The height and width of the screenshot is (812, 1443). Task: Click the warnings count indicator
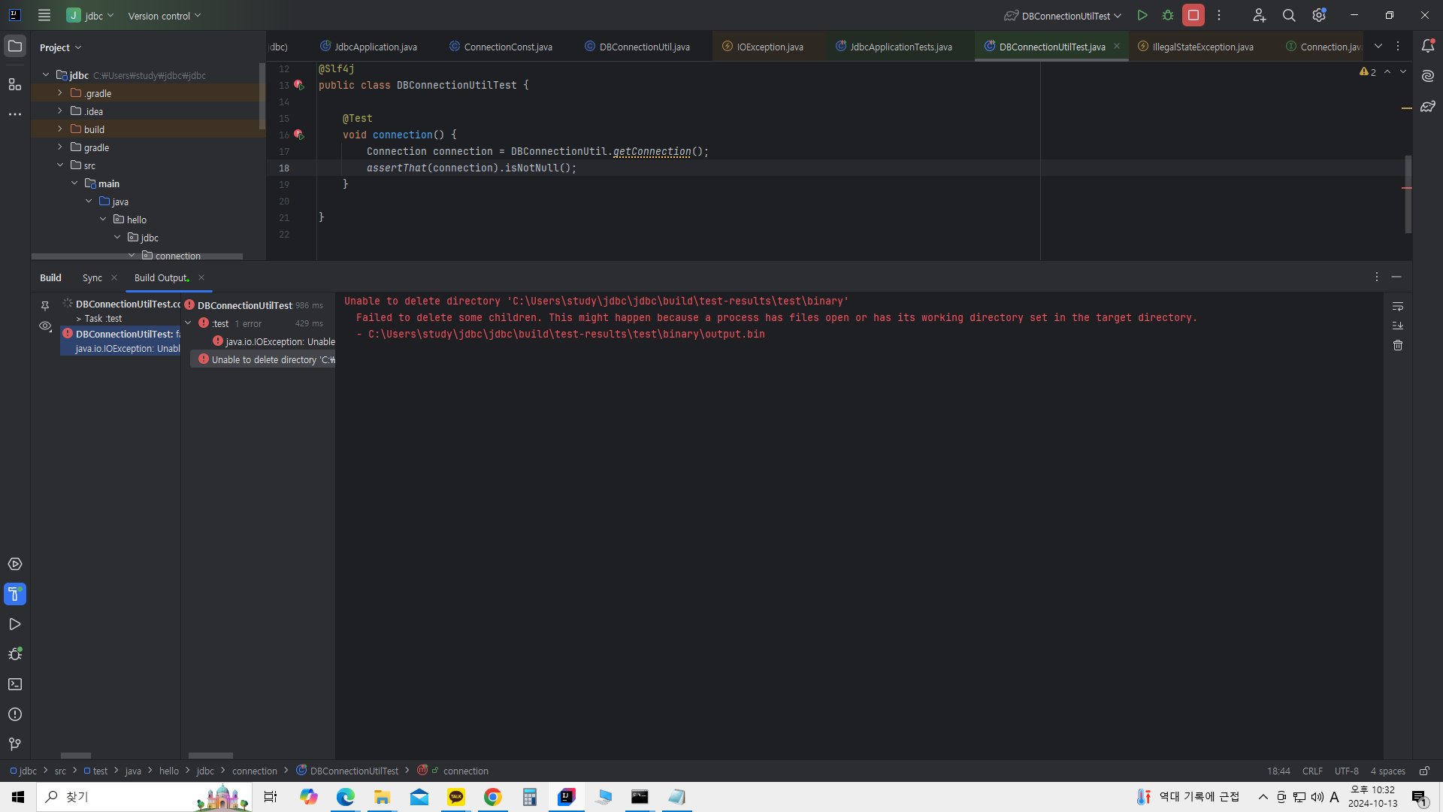point(1368,71)
